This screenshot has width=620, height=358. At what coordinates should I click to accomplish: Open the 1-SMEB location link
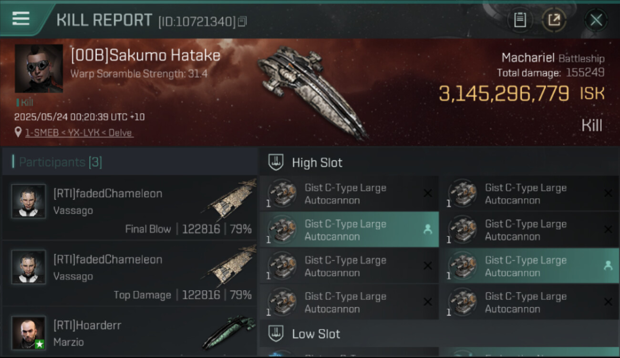(79, 133)
